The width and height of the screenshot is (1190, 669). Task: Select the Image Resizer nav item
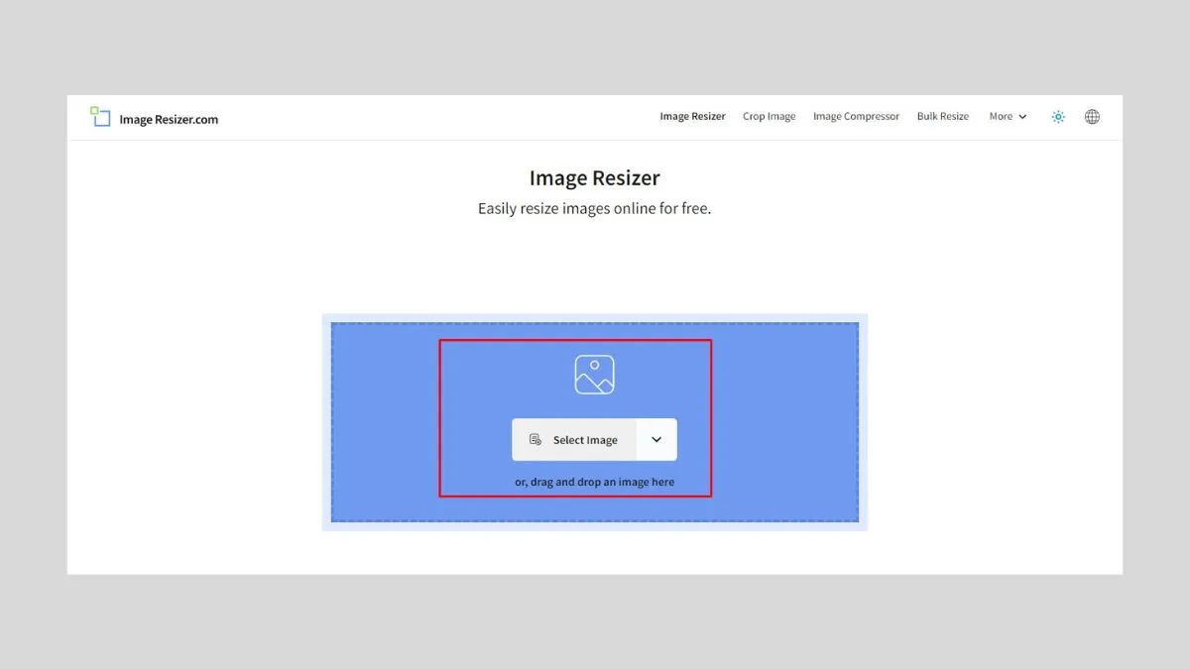(692, 116)
